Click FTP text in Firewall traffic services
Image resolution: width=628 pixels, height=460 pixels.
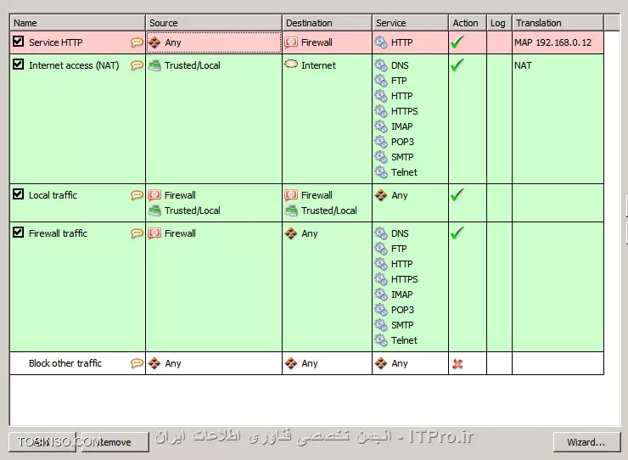click(399, 249)
